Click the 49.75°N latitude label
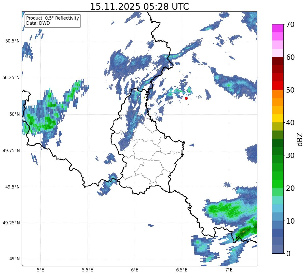 pyautogui.click(x=11, y=151)
